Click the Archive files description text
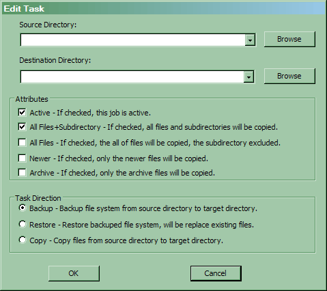This screenshot has width=327, height=291. (122, 173)
